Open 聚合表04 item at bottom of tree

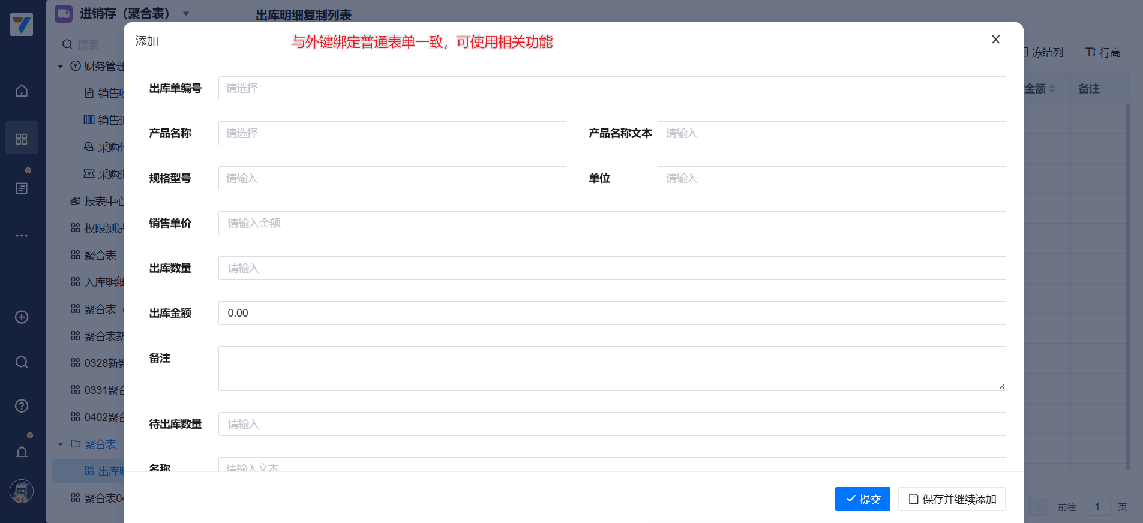(x=97, y=498)
